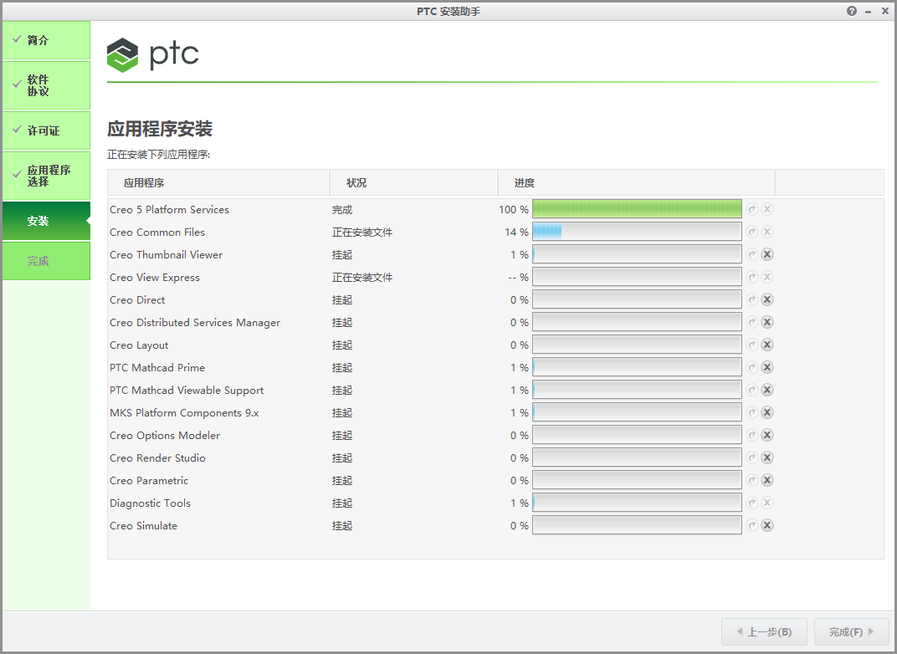Retry installing Diagnostic Tools
Viewport: 897px width, 654px height.
point(752,503)
